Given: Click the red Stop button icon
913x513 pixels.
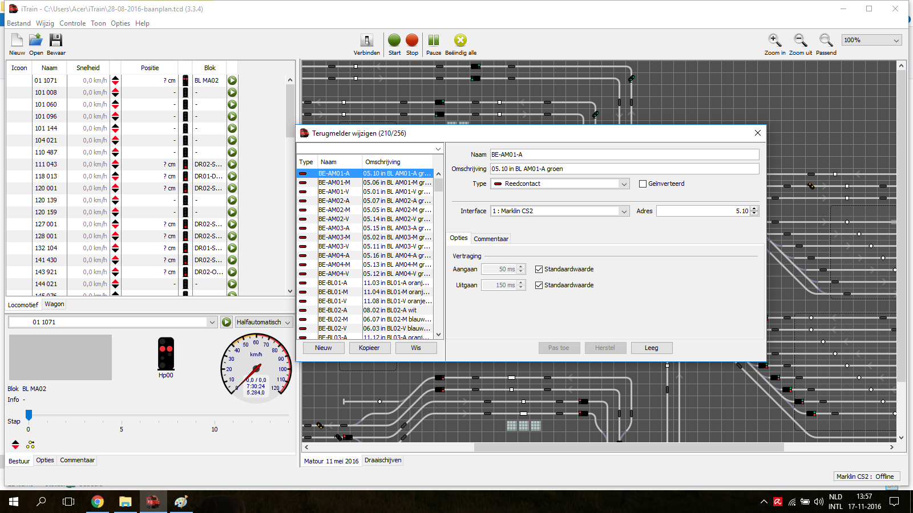Looking at the screenshot, I should pos(412,40).
